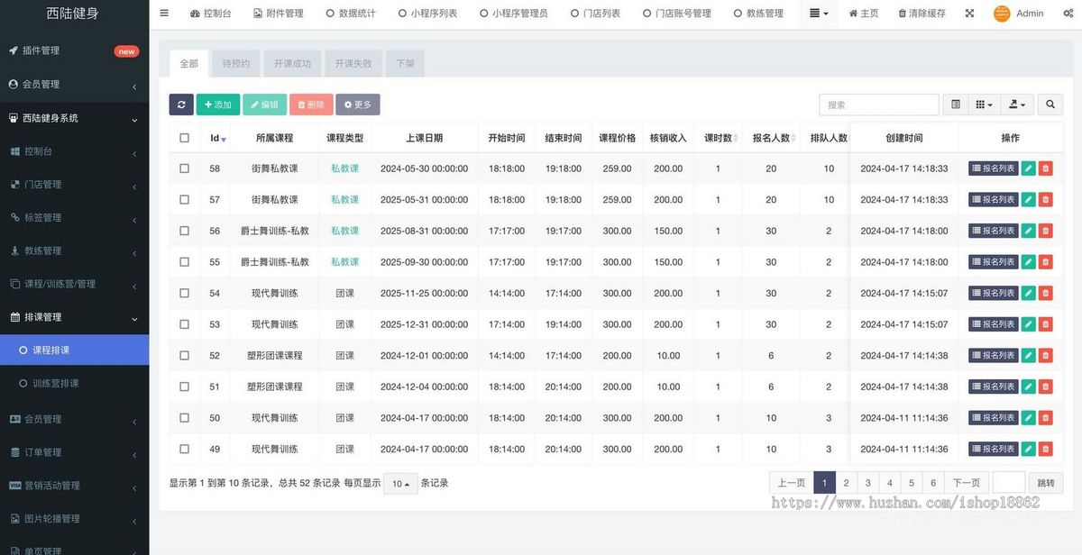Check the checkbox for row Id 52

coord(184,355)
